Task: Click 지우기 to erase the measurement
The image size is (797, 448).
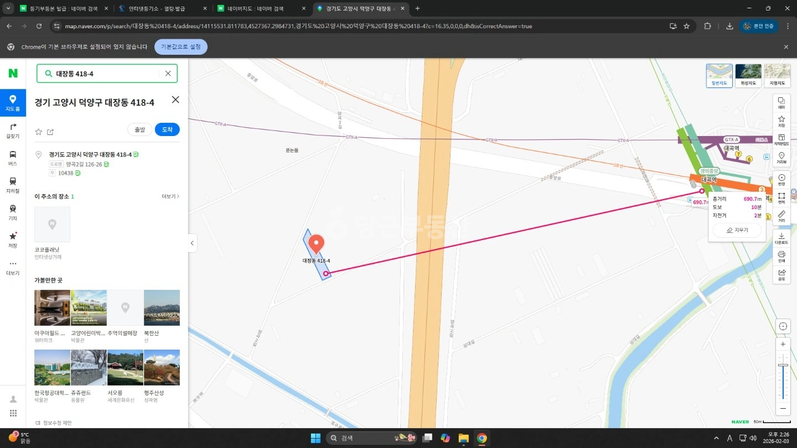Action: pos(737,230)
